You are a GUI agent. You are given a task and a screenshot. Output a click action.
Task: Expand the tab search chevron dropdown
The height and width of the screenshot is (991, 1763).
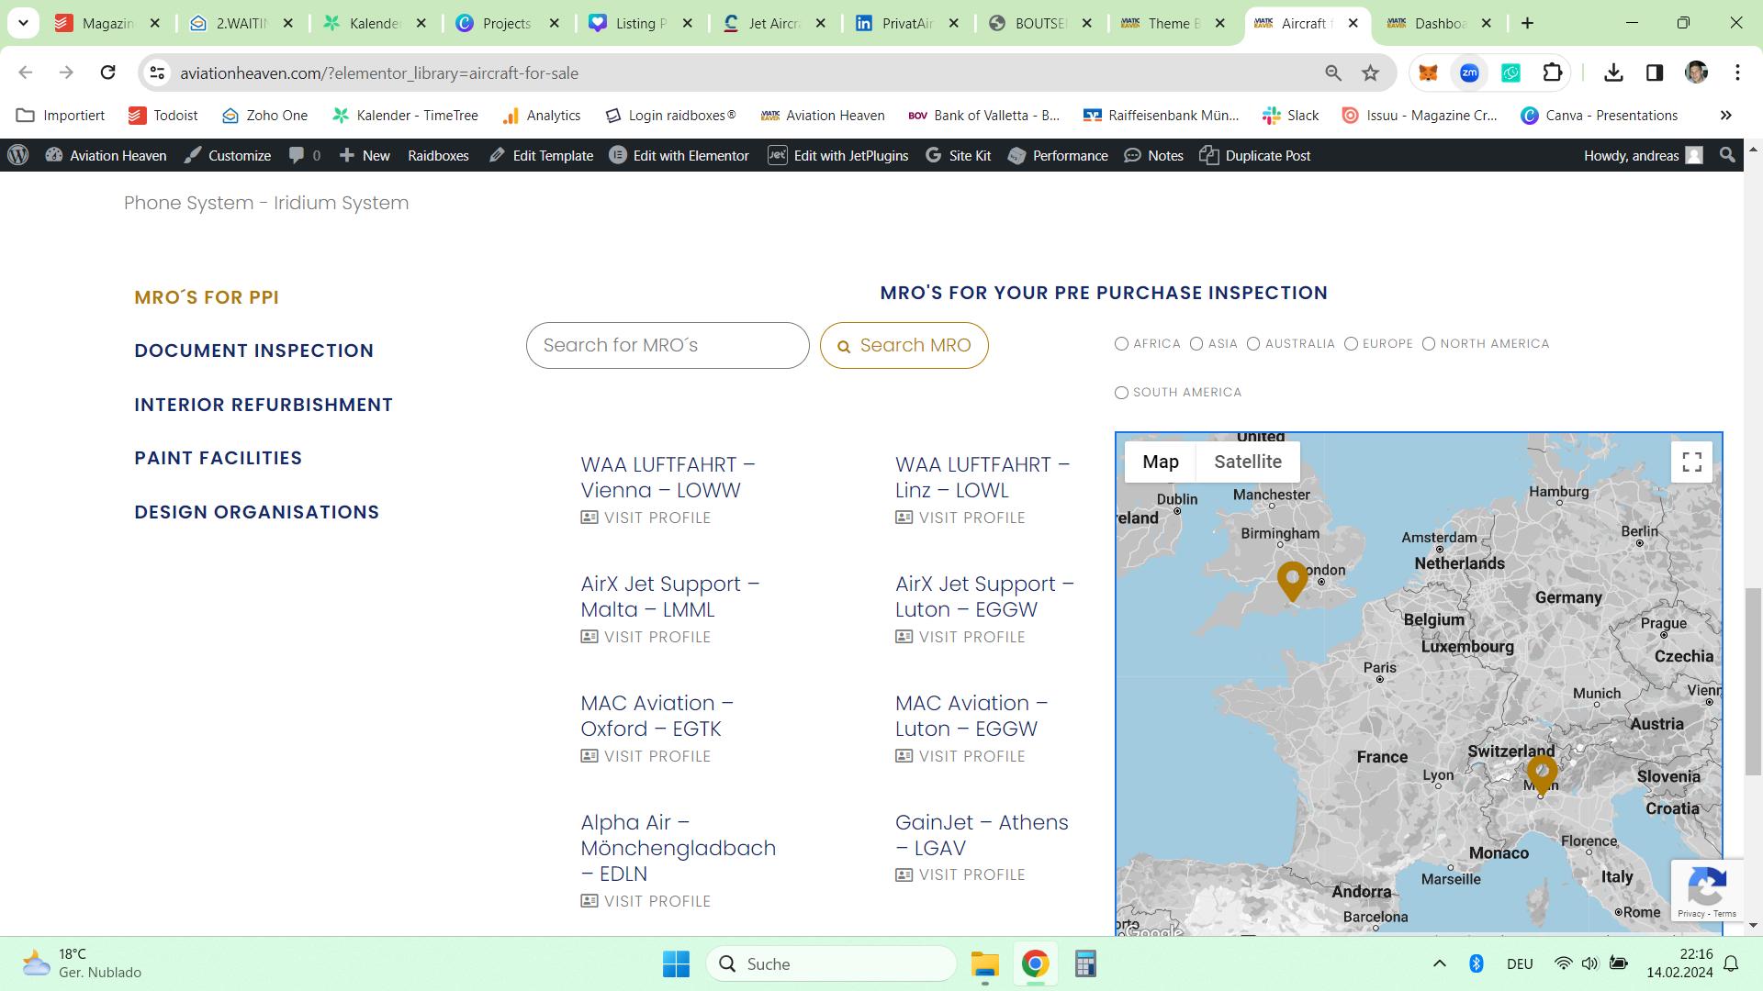tap(23, 23)
